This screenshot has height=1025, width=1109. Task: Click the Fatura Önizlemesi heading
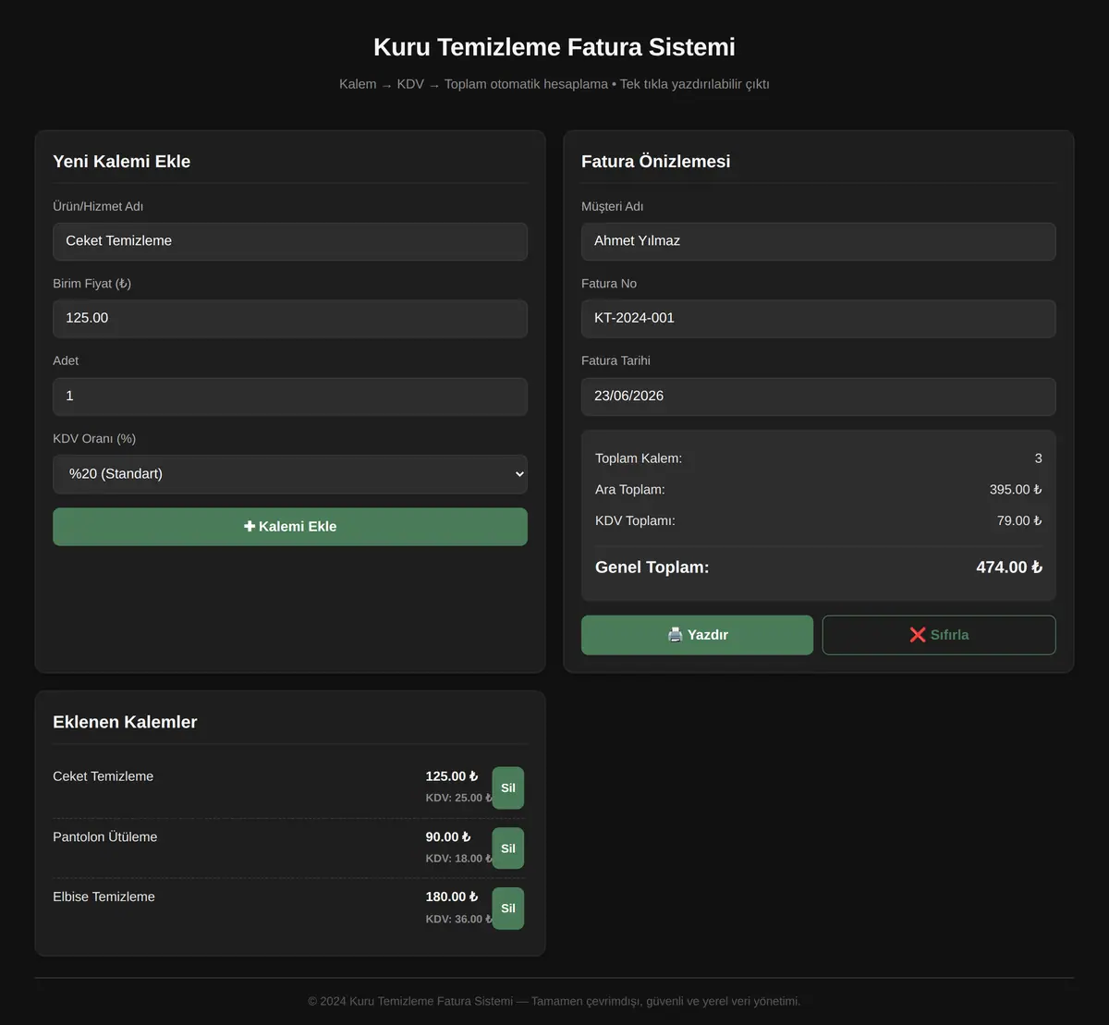pos(656,162)
